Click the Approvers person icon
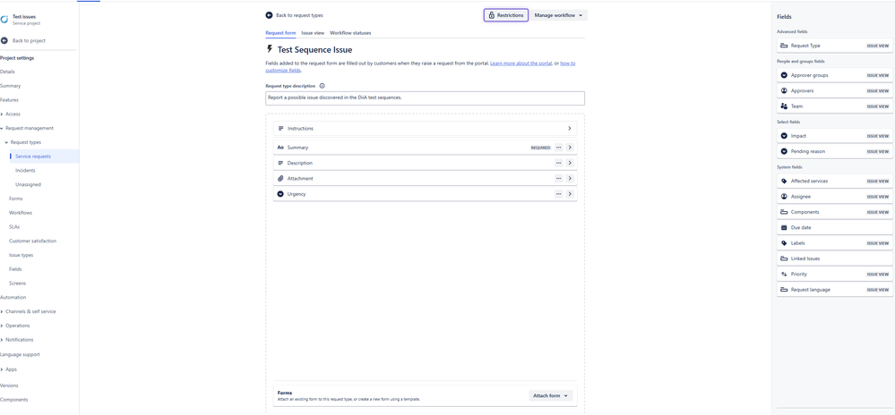The width and height of the screenshot is (895, 415). [784, 90]
